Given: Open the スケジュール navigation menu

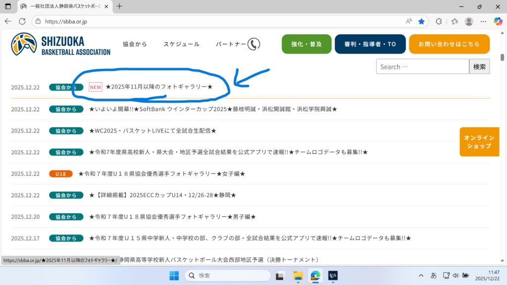Looking at the screenshot, I should pyautogui.click(x=181, y=44).
